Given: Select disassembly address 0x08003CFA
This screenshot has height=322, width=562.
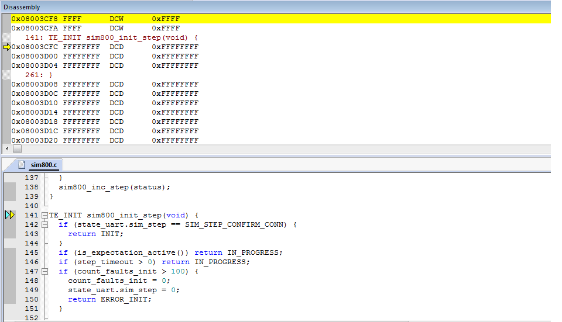Looking at the screenshot, I should coord(35,28).
